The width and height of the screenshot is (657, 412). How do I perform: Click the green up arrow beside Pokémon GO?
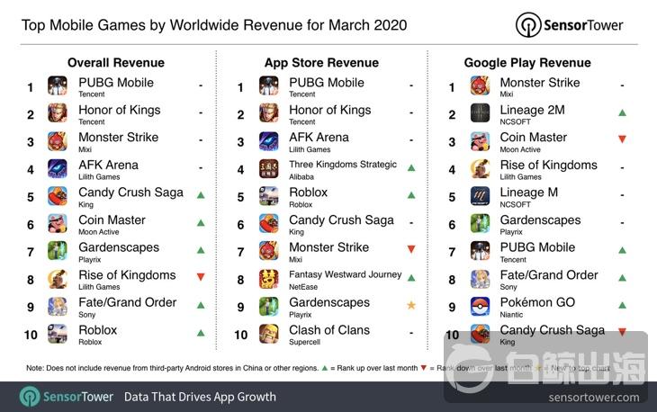(x=622, y=305)
